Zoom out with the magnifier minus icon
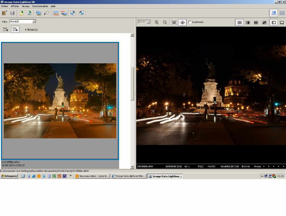The height and width of the screenshot is (216, 286). pos(165,22)
